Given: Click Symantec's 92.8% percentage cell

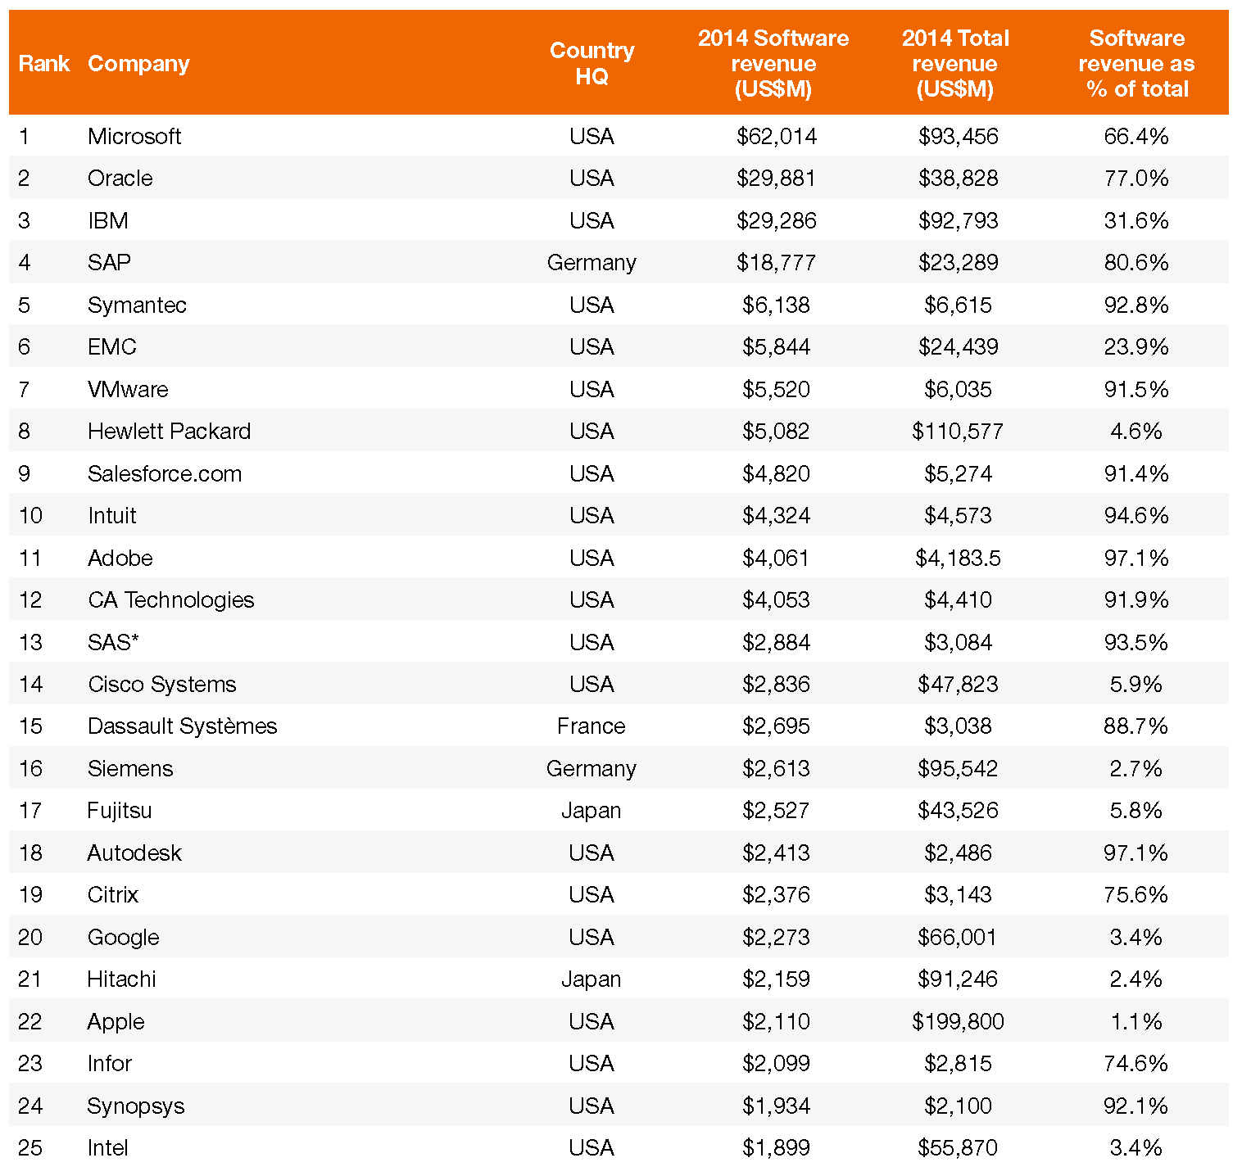Looking at the screenshot, I should coord(1136,305).
